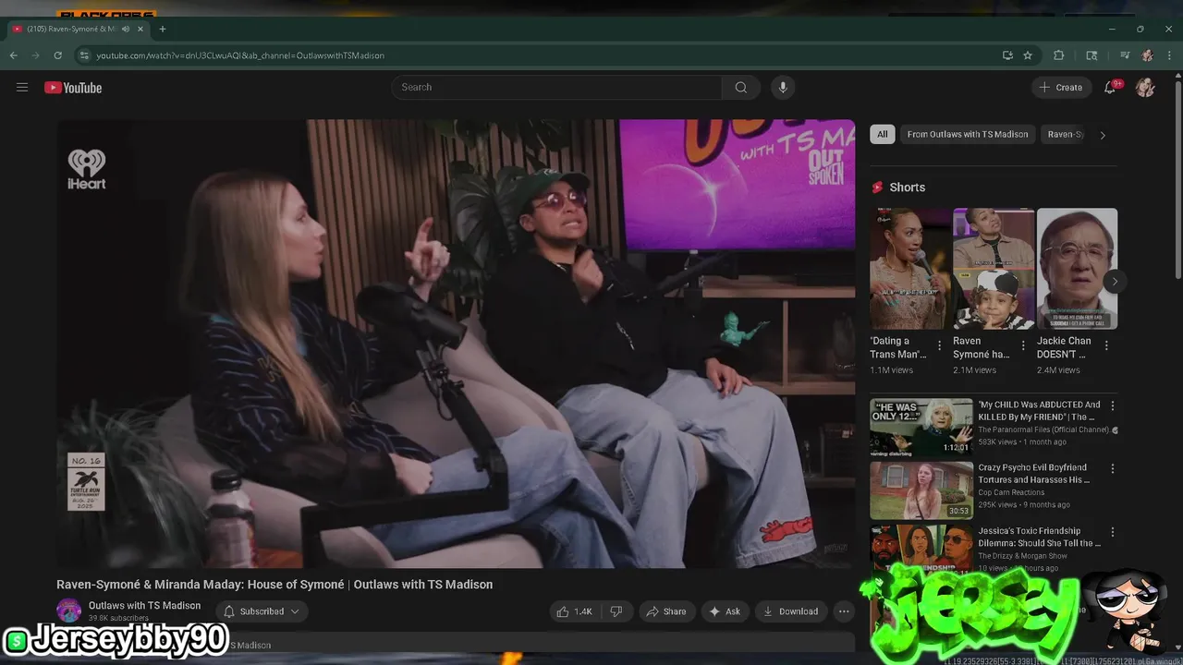
Task: Open options for 'Jessica's Toxic Friendship' video
Action: [1113, 532]
